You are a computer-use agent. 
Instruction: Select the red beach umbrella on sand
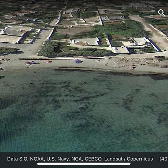48,62
